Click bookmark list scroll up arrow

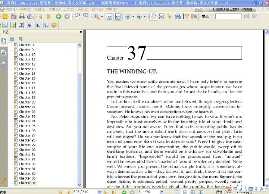click(79, 45)
